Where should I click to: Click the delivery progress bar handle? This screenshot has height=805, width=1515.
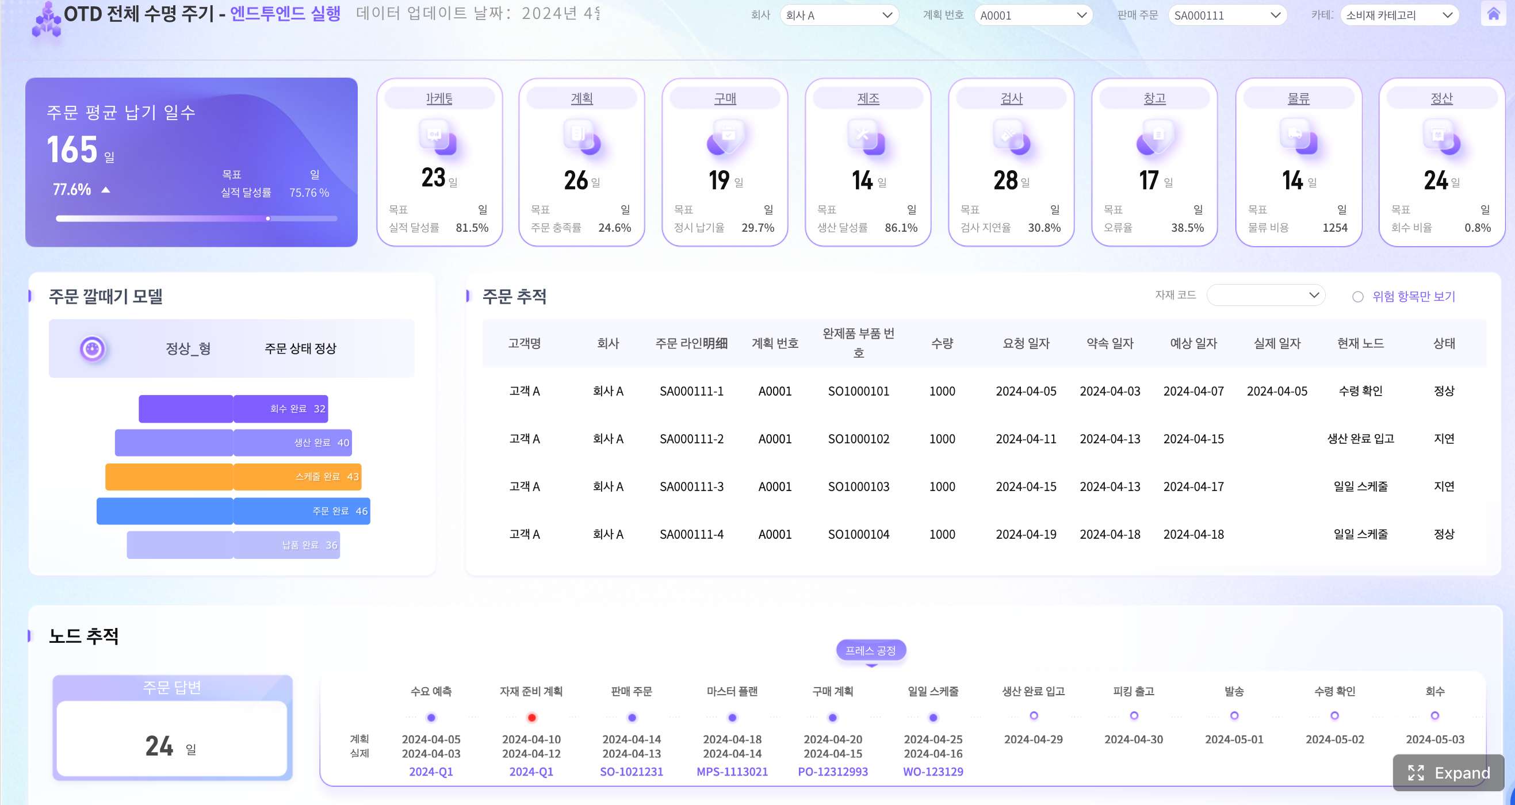tap(268, 218)
